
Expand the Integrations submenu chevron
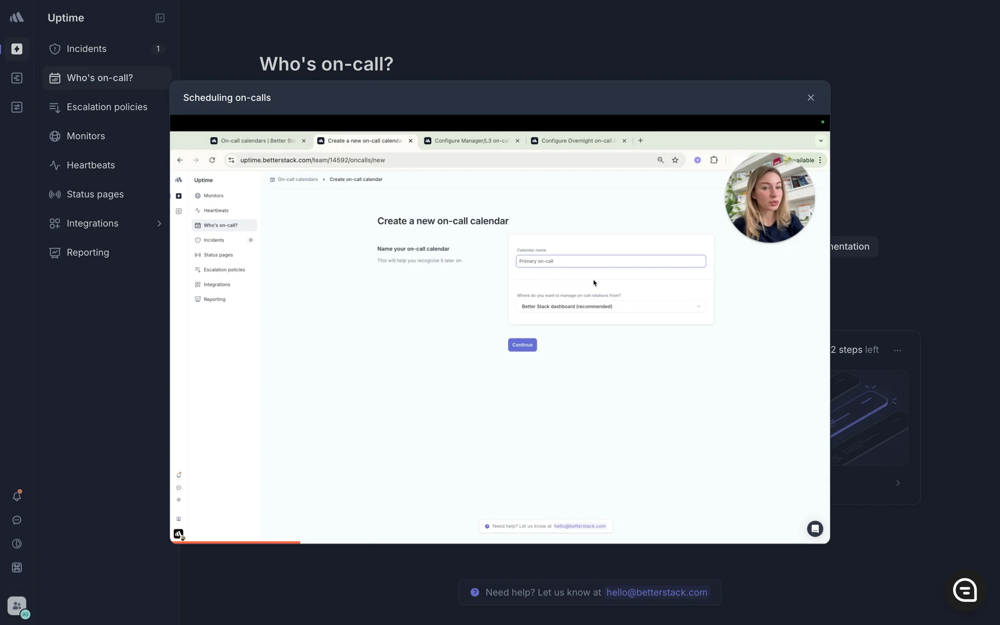pos(159,223)
